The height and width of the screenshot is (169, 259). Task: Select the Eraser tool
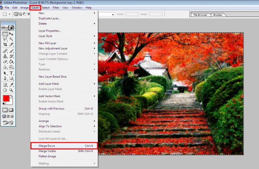click(x=5, y=61)
